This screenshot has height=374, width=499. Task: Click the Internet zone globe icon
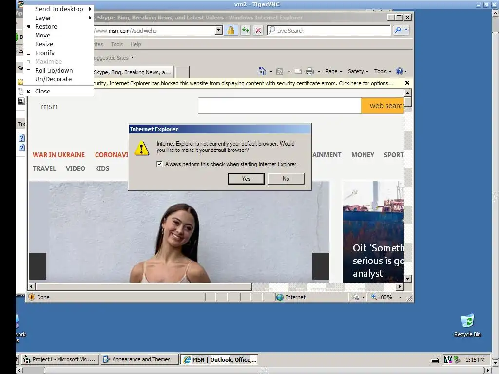coord(280,297)
